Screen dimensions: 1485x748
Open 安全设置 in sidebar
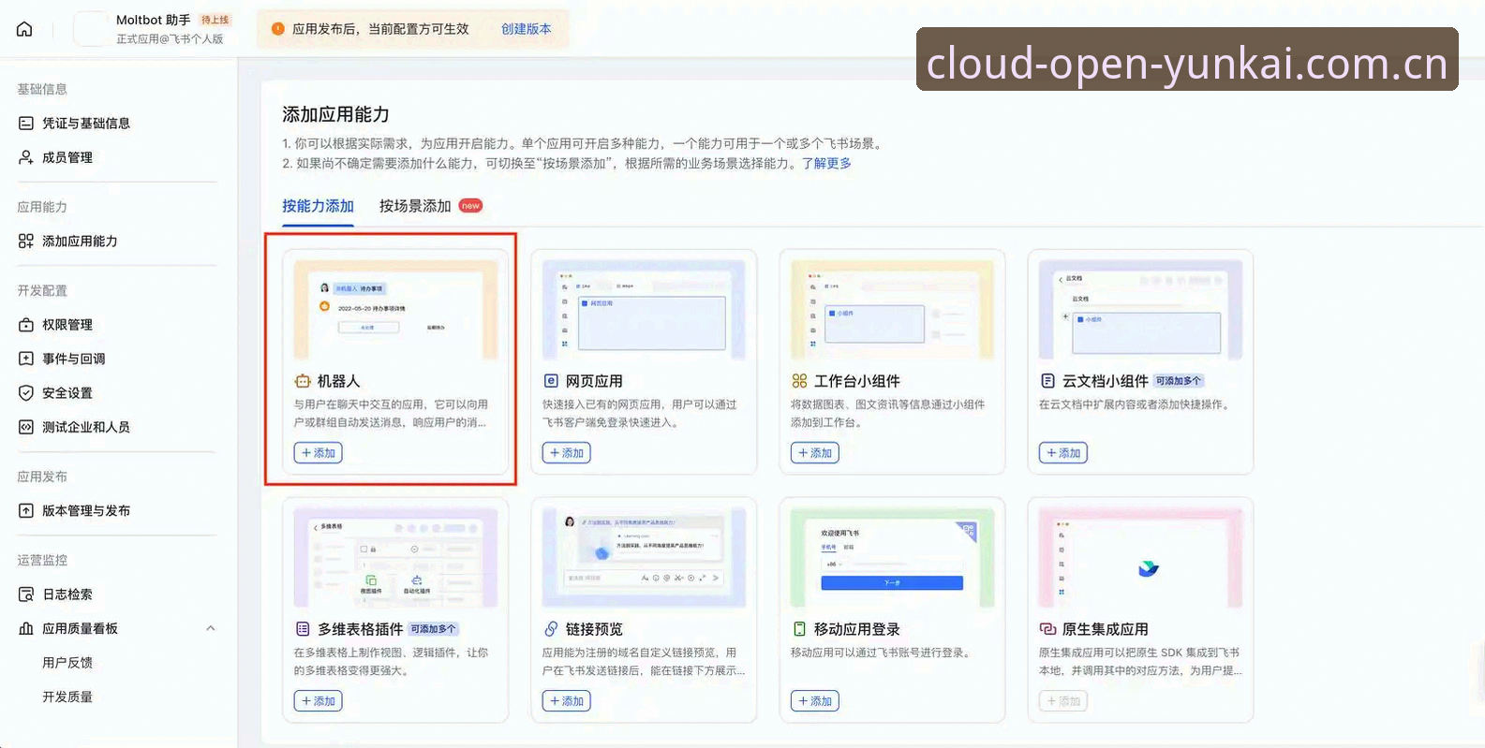click(67, 393)
